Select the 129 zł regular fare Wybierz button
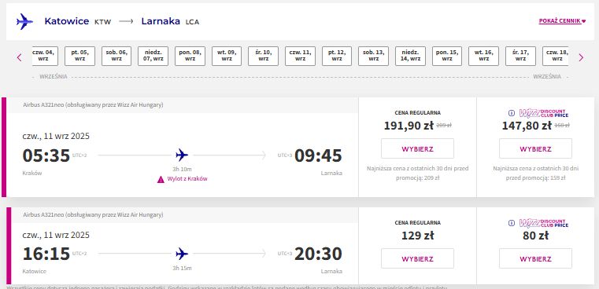Image resolution: width=599 pixels, height=289 pixels. coord(417,259)
